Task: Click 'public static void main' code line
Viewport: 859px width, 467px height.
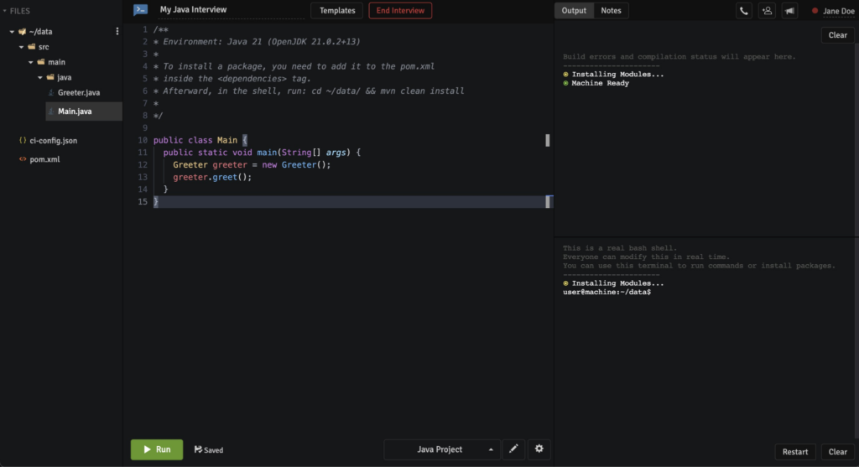Action: click(x=262, y=153)
